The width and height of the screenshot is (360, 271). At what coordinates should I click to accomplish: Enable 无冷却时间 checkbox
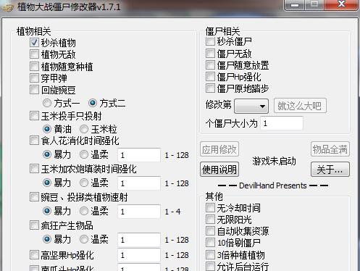point(210,207)
